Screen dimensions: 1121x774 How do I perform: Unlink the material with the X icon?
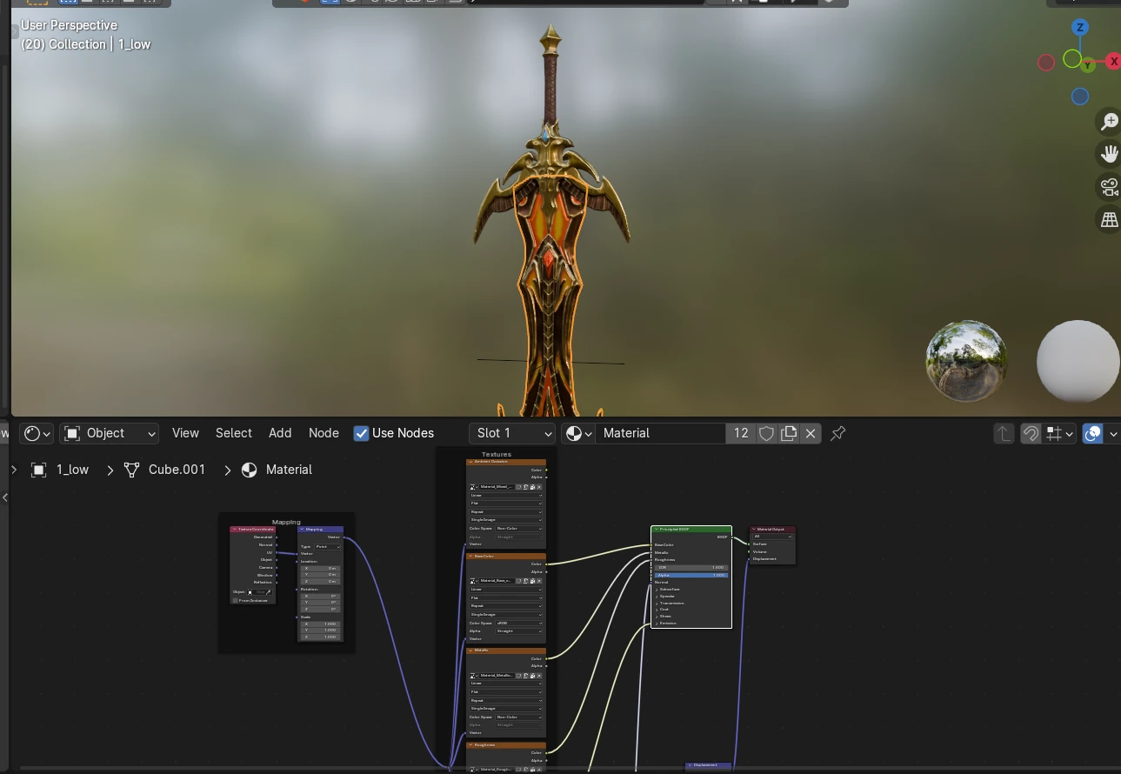point(811,433)
